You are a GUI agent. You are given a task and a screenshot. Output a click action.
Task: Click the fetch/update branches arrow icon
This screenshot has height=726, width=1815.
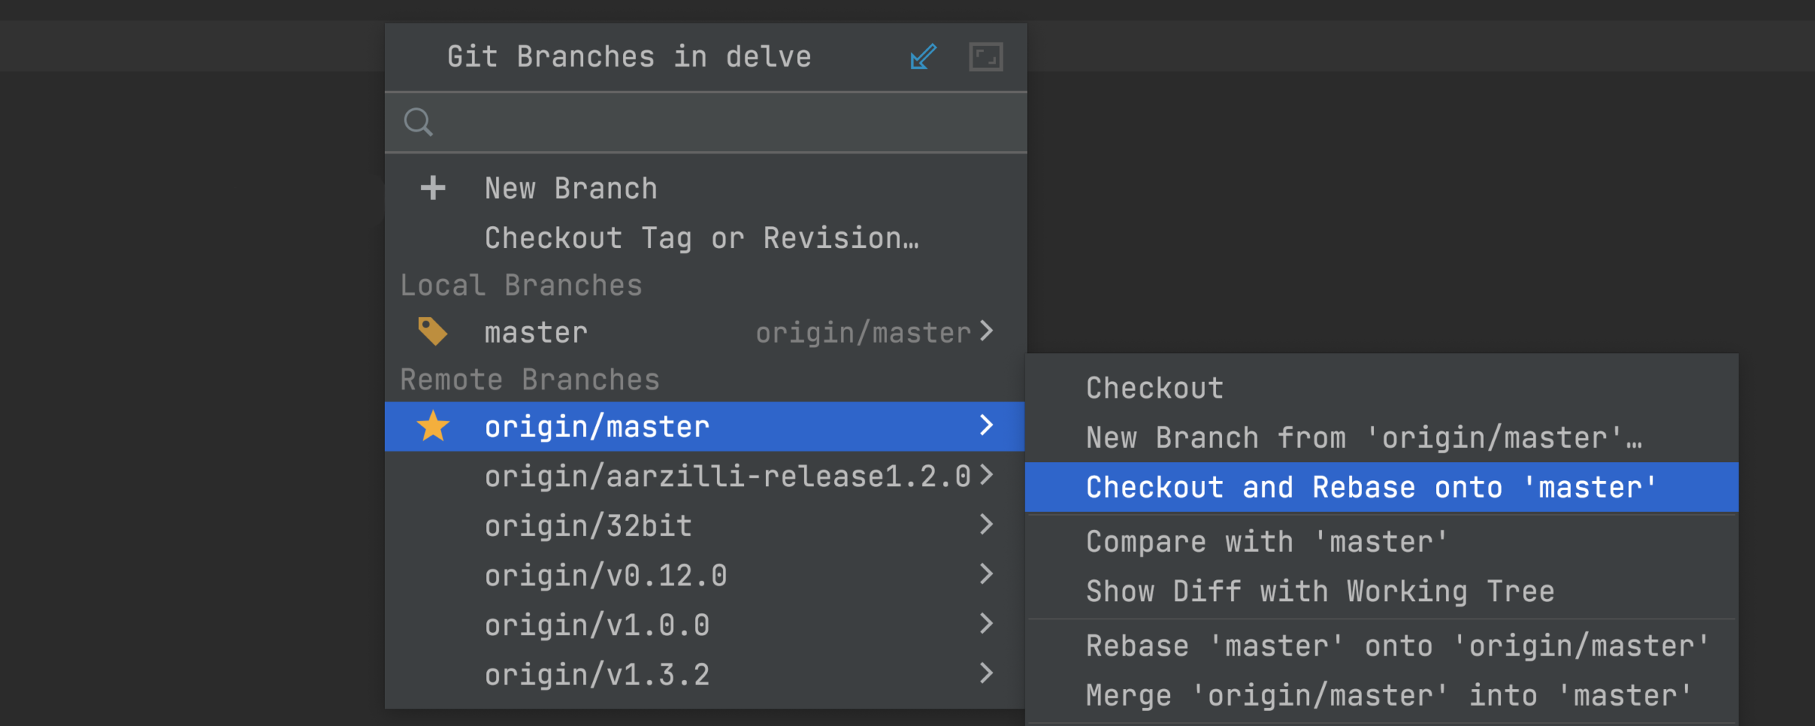pos(923,57)
